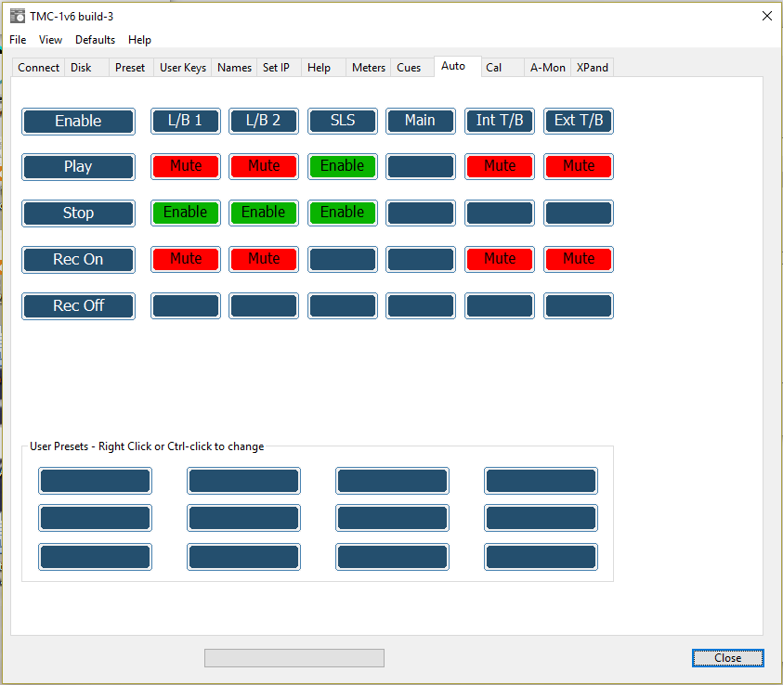The image size is (783, 685).
Task: Toggle the Rec On row Ext T/B Mute button
Action: [579, 259]
